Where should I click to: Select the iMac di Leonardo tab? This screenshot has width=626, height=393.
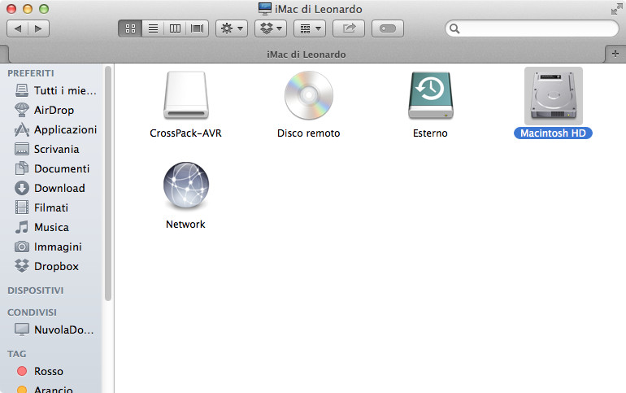tap(306, 54)
